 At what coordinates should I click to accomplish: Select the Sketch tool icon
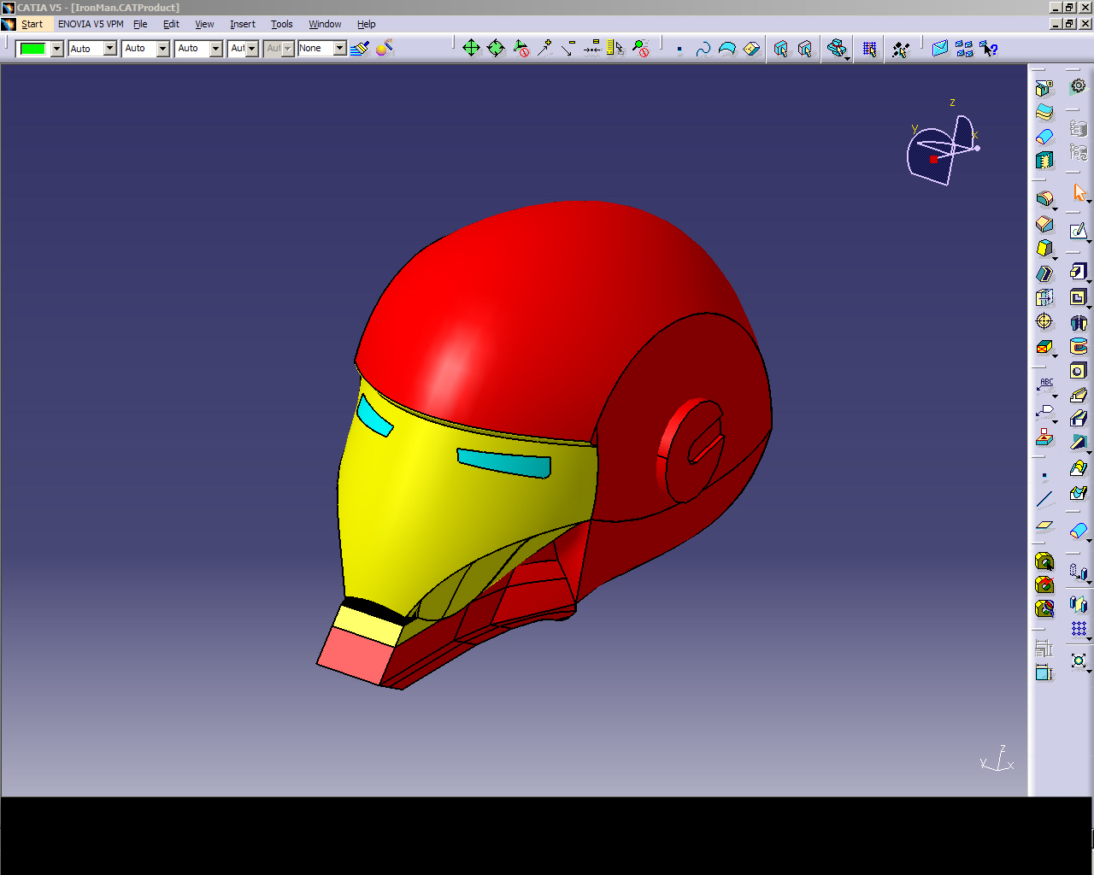point(1079,231)
